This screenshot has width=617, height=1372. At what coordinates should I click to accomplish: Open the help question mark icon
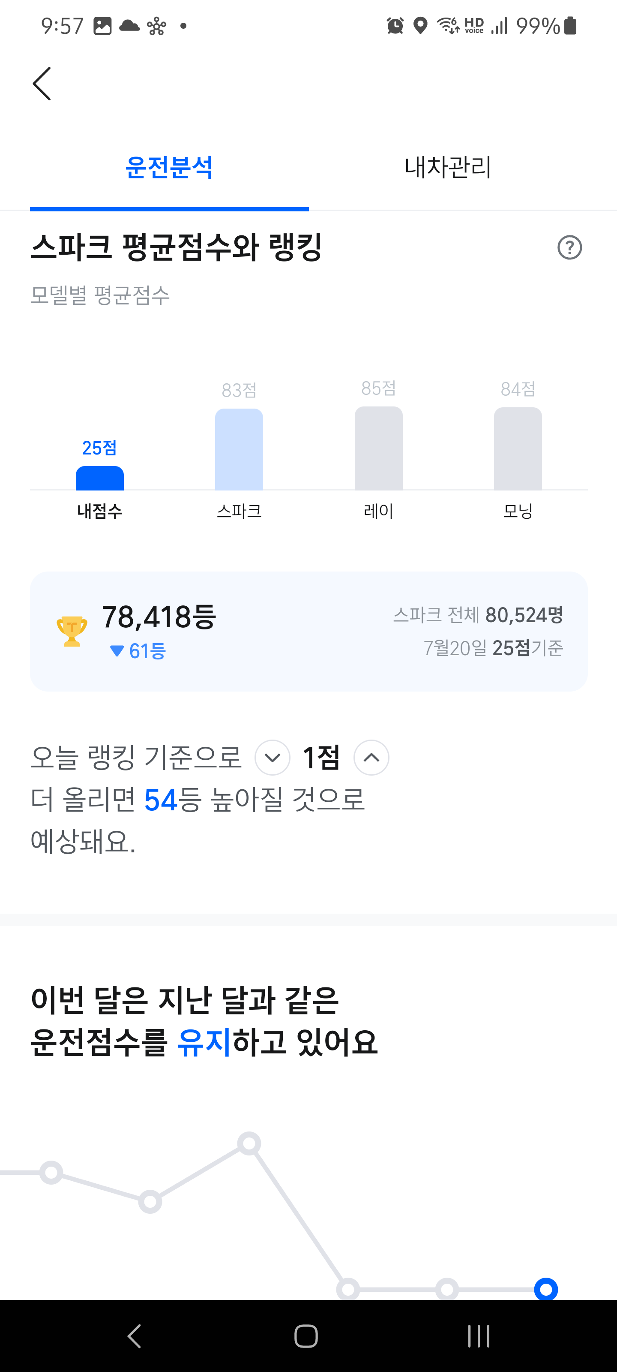569,248
